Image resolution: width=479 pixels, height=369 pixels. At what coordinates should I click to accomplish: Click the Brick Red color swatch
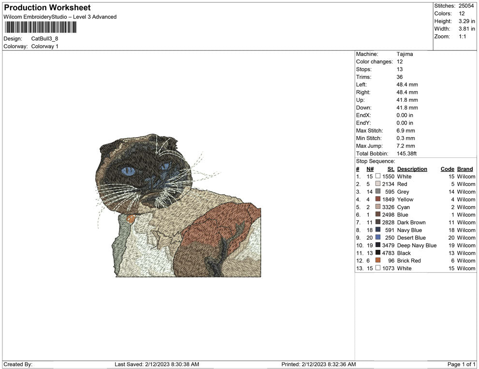pos(378,260)
